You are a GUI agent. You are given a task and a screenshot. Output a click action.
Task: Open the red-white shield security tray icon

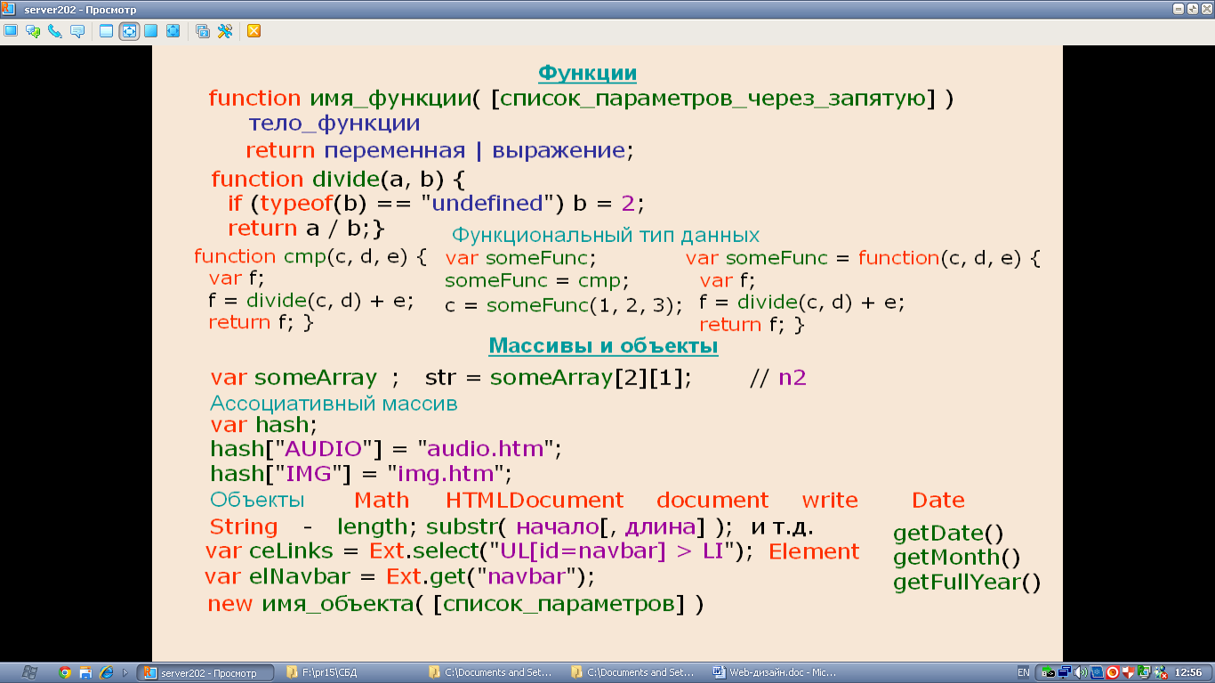tap(1129, 672)
